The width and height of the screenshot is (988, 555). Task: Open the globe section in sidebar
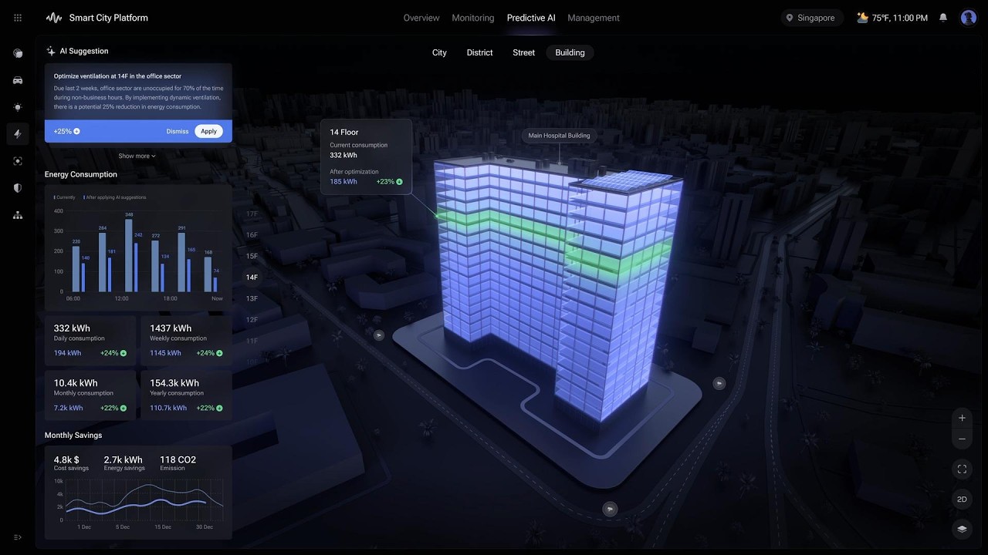coord(18,53)
